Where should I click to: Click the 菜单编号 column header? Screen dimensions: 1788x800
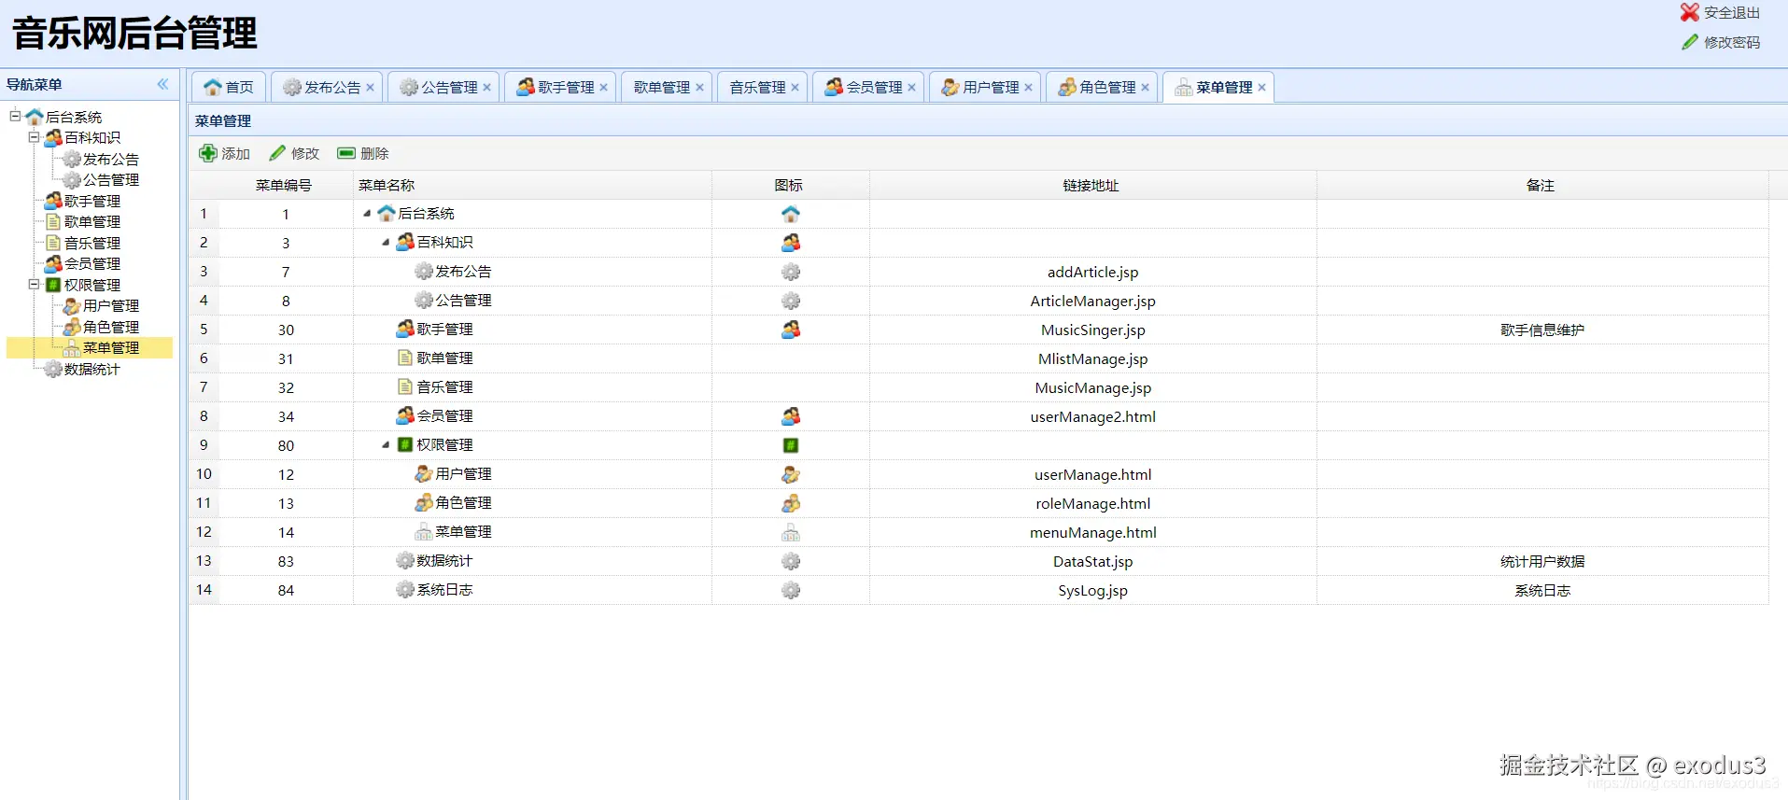pyautogui.click(x=284, y=186)
